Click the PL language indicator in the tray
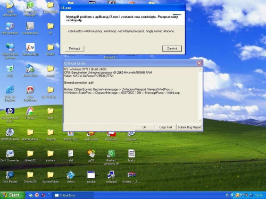 (x=227, y=195)
